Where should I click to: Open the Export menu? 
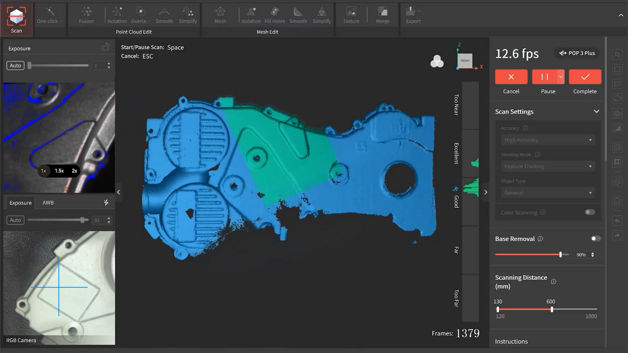coord(413,15)
